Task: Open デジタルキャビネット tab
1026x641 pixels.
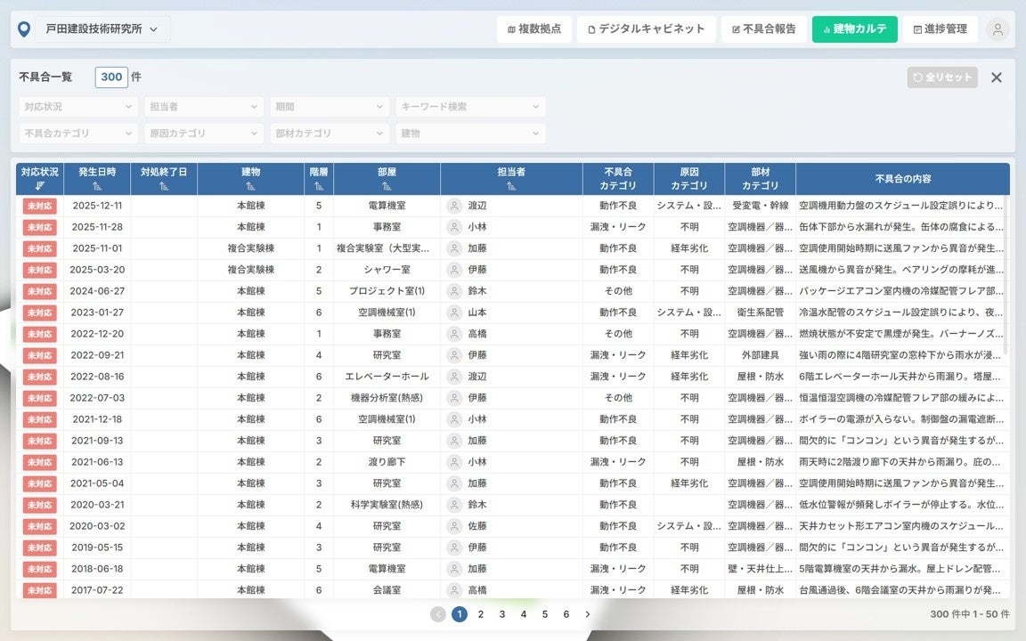Action: (646, 29)
